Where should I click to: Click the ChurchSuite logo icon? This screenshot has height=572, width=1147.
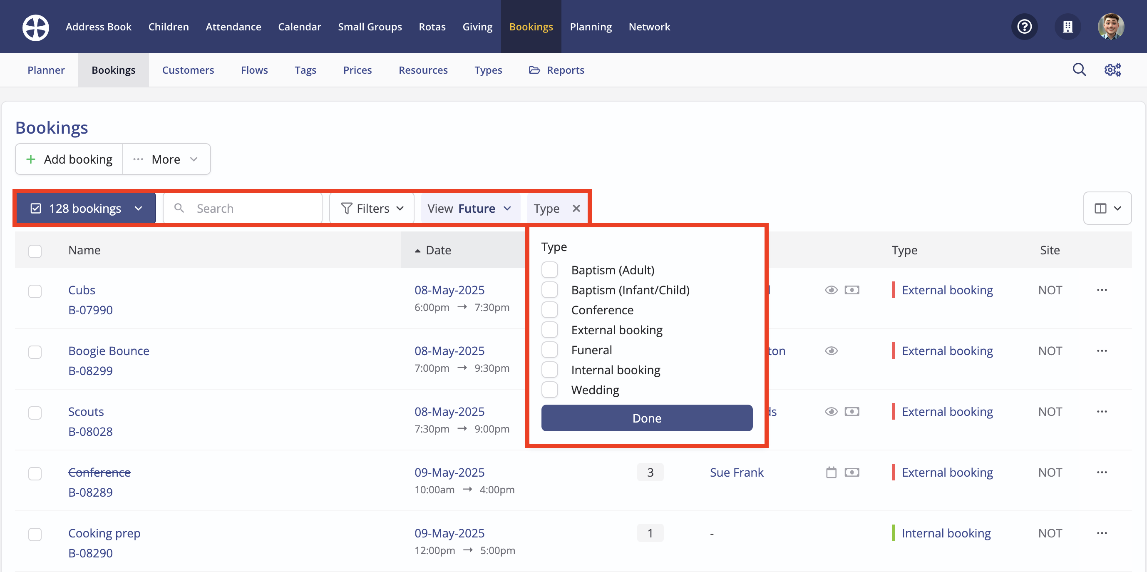[36, 27]
